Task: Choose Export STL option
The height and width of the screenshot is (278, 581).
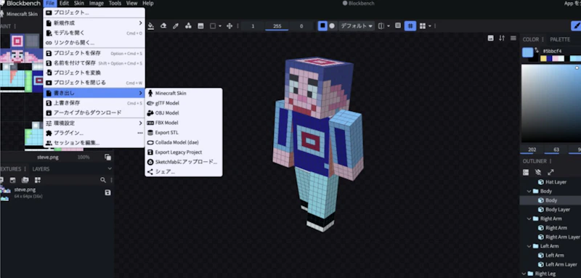Action: 184,133
